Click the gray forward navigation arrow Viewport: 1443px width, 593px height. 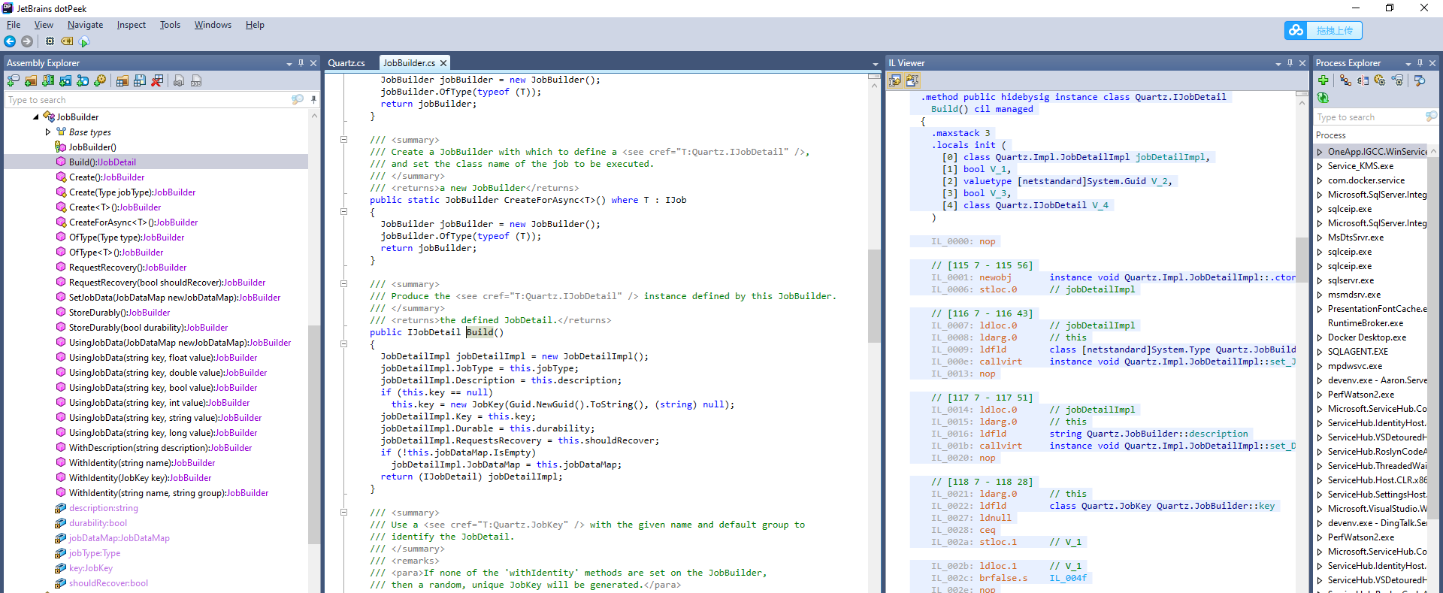point(27,41)
